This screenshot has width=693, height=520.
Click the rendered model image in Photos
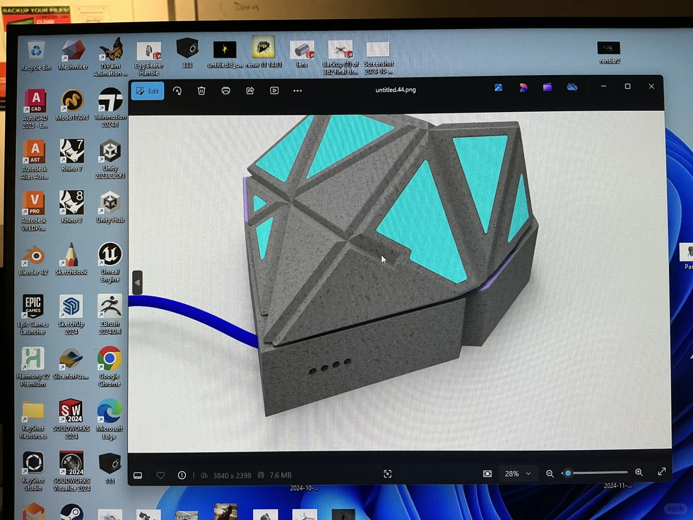(399, 282)
